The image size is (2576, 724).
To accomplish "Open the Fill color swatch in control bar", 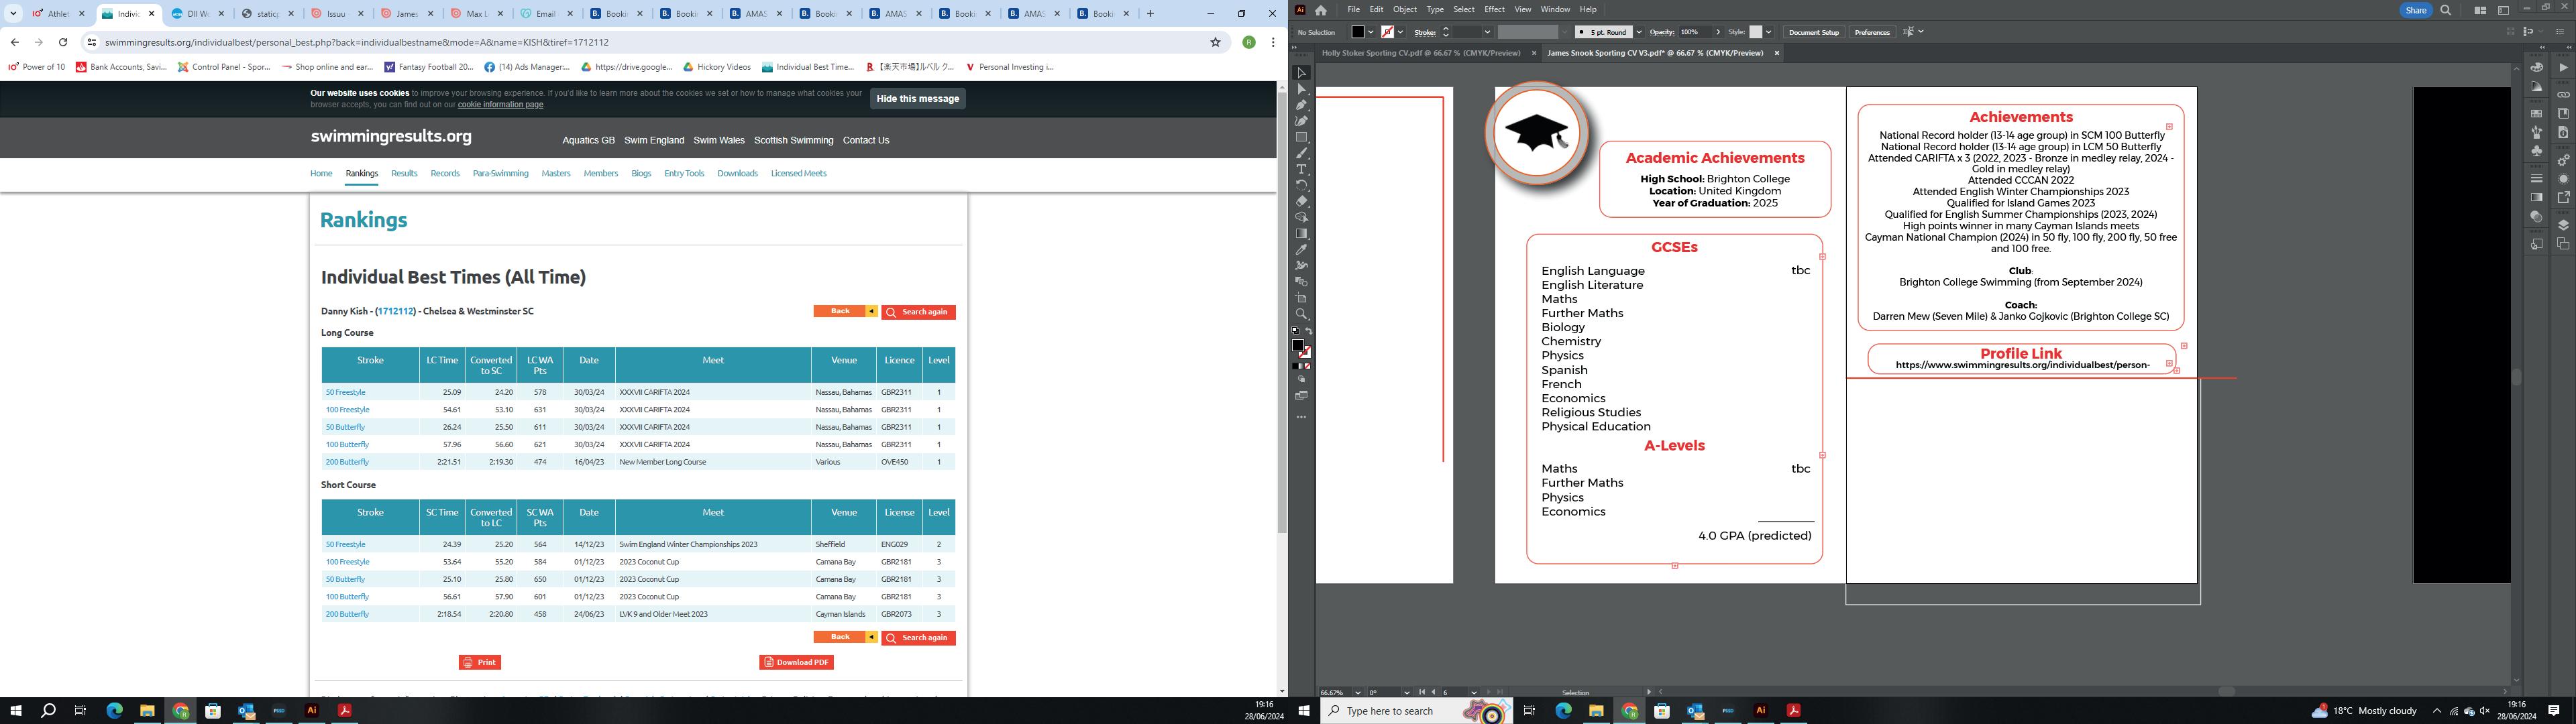I will [x=1358, y=32].
